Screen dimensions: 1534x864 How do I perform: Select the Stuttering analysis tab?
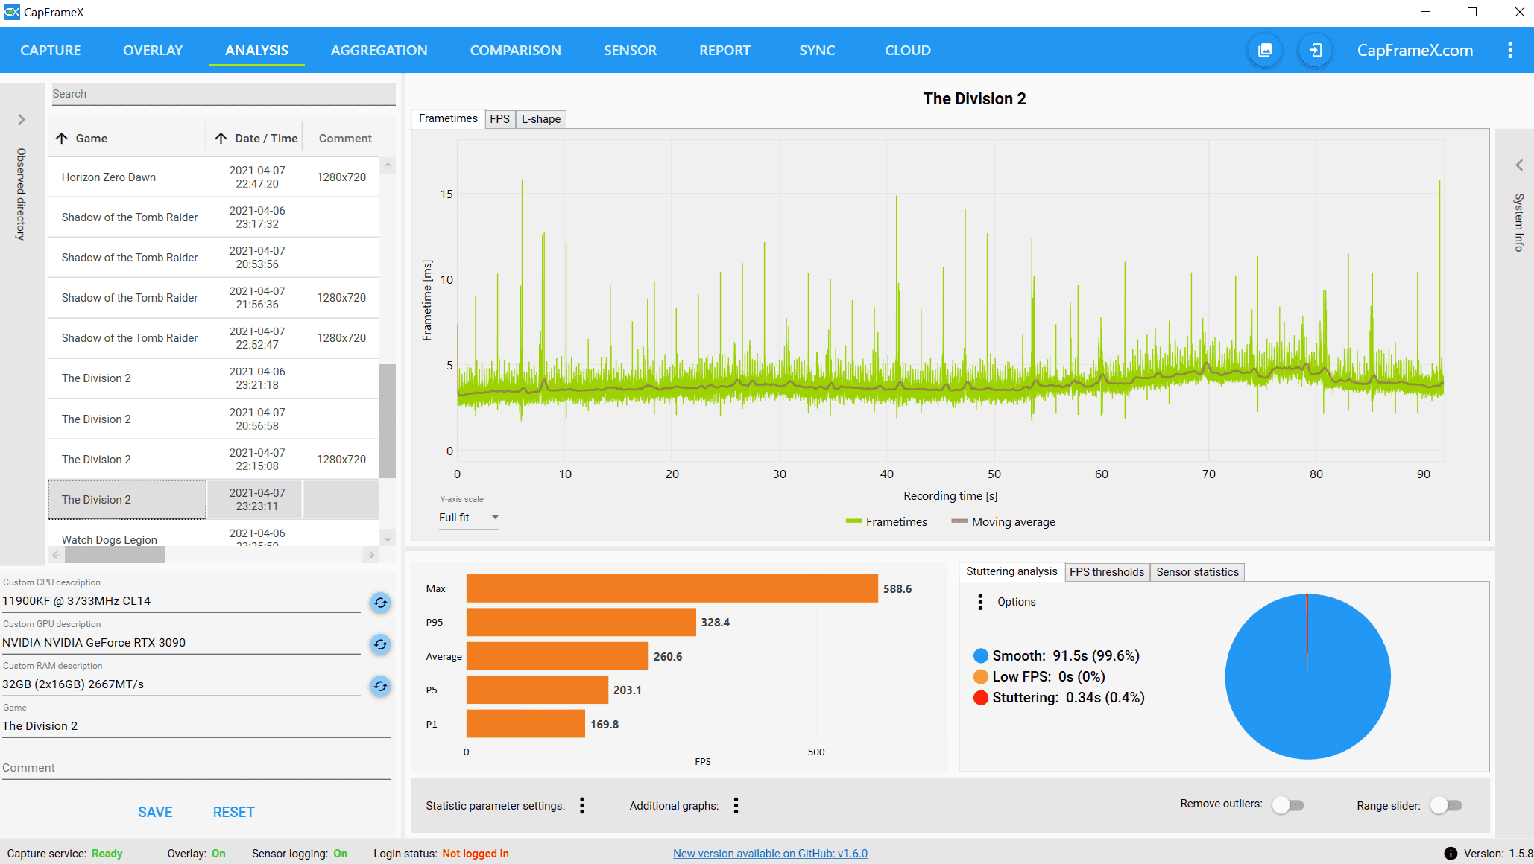pos(1011,571)
